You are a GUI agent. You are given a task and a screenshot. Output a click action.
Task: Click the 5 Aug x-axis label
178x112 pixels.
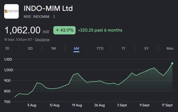pos(32,105)
